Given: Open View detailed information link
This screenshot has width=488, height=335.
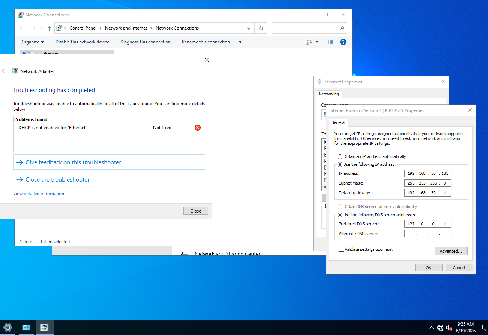Looking at the screenshot, I should click(x=39, y=194).
